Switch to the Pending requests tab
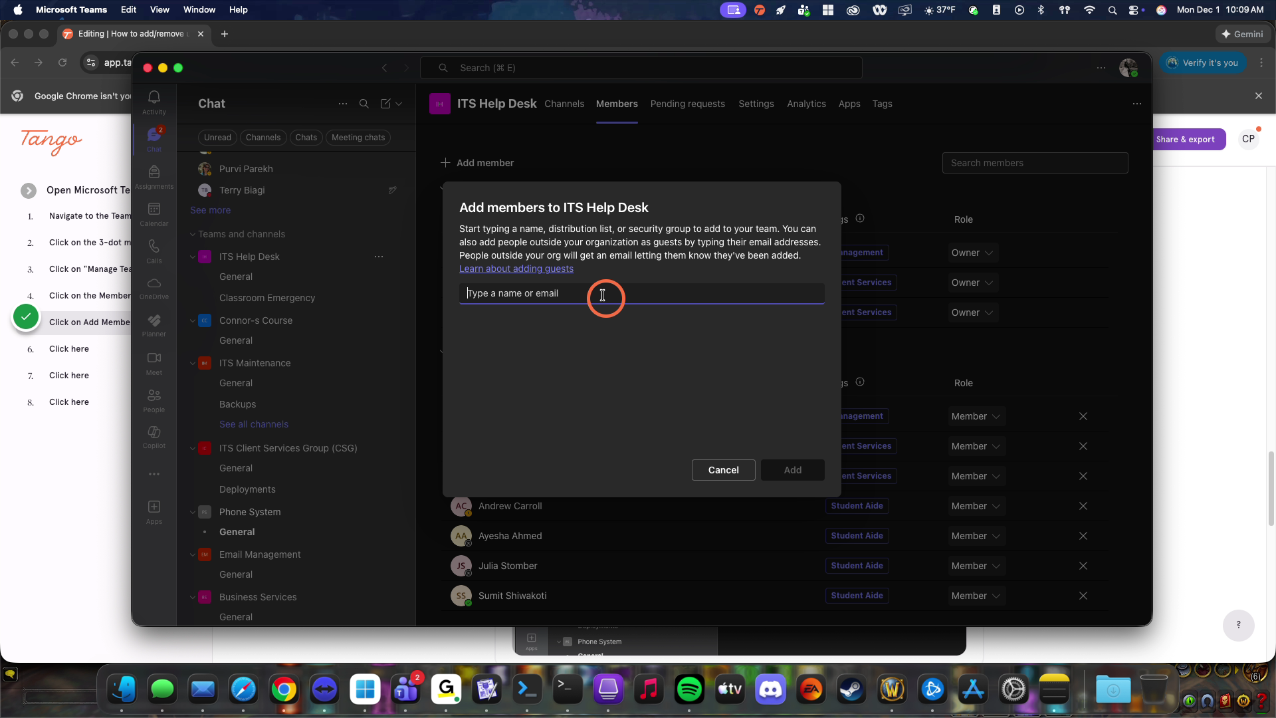 pyautogui.click(x=687, y=104)
